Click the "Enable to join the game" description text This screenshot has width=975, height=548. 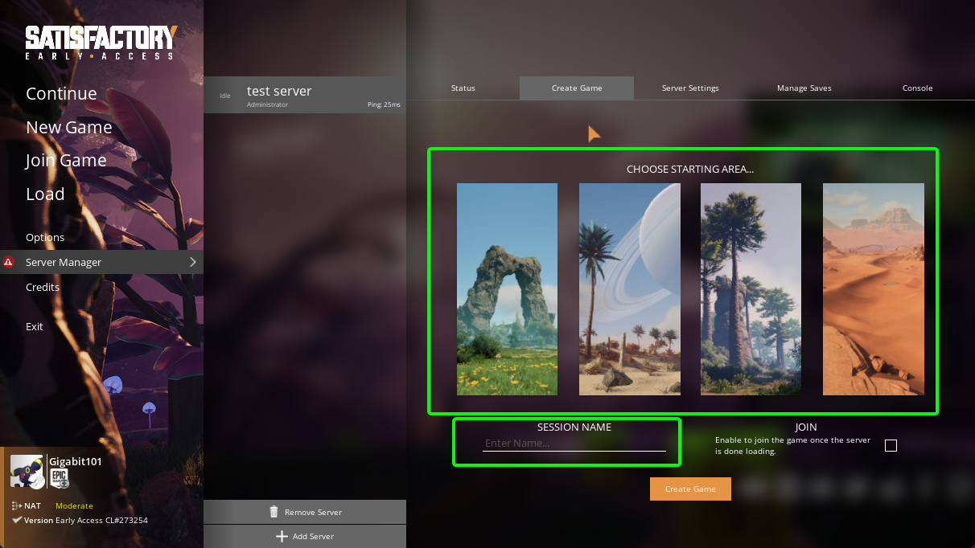(x=792, y=446)
